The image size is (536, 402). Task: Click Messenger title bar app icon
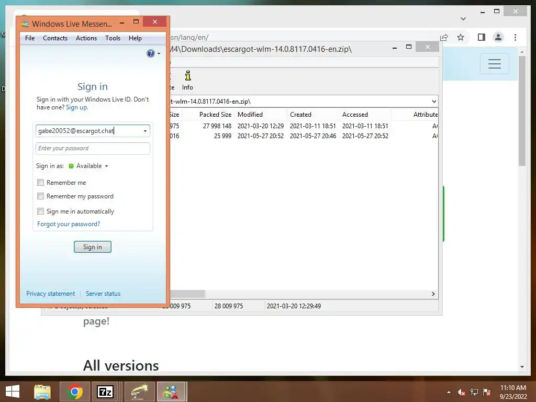25,23
